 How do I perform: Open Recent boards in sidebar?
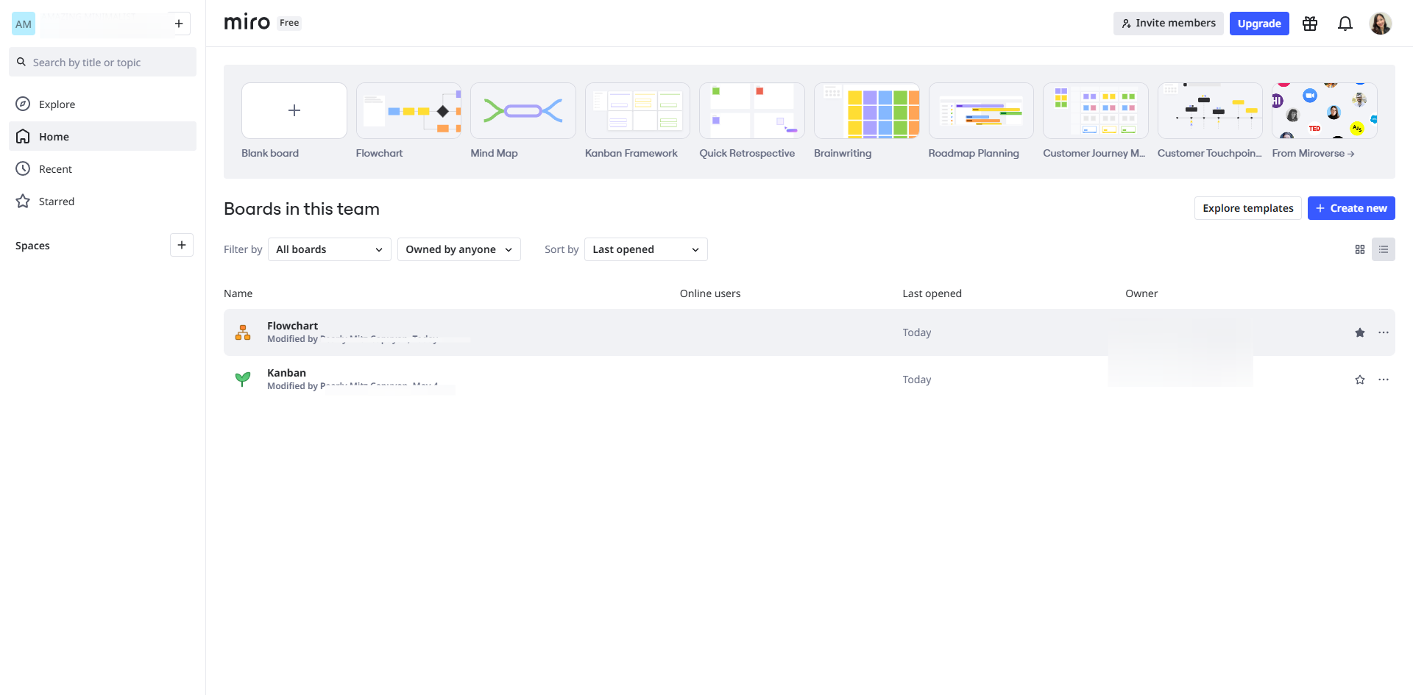point(102,168)
